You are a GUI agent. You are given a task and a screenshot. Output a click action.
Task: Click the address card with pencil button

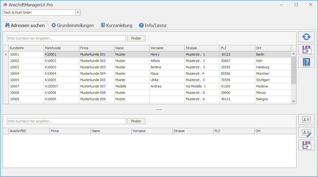[x=306, y=132]
